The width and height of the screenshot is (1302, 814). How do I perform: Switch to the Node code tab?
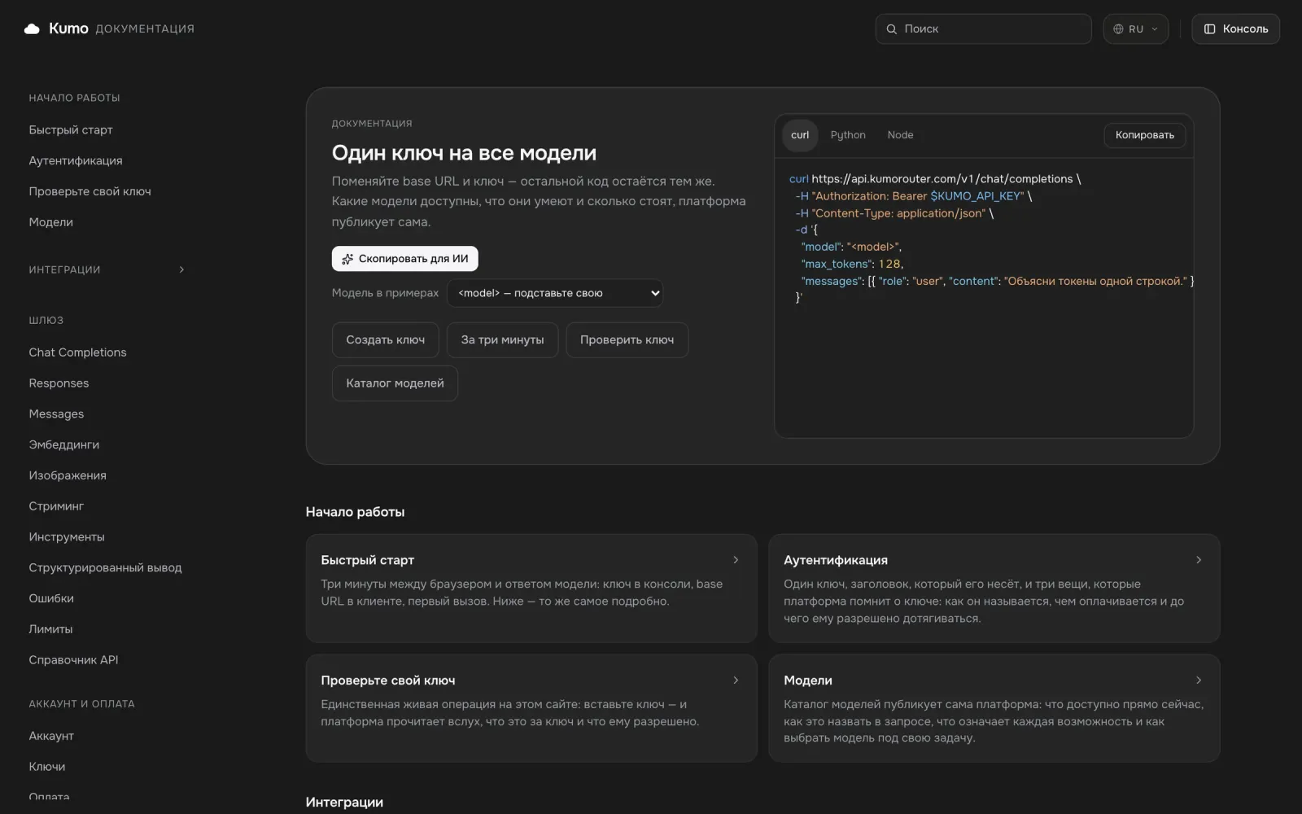900,135
